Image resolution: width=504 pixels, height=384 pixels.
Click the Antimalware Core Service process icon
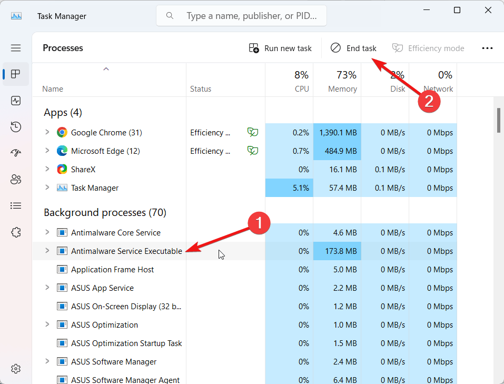coord(62,232)
